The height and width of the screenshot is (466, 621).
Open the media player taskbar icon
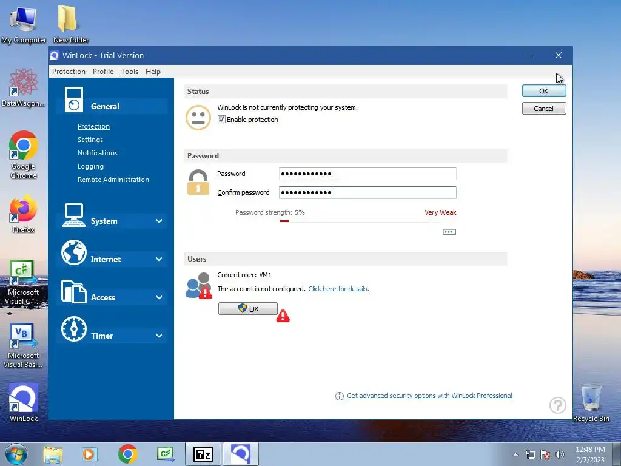tap(90, 454)
